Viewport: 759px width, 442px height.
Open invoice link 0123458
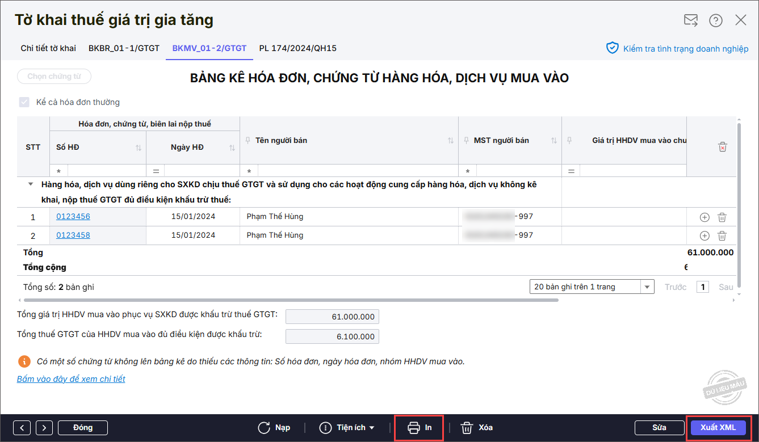click(x=73, y=235)
